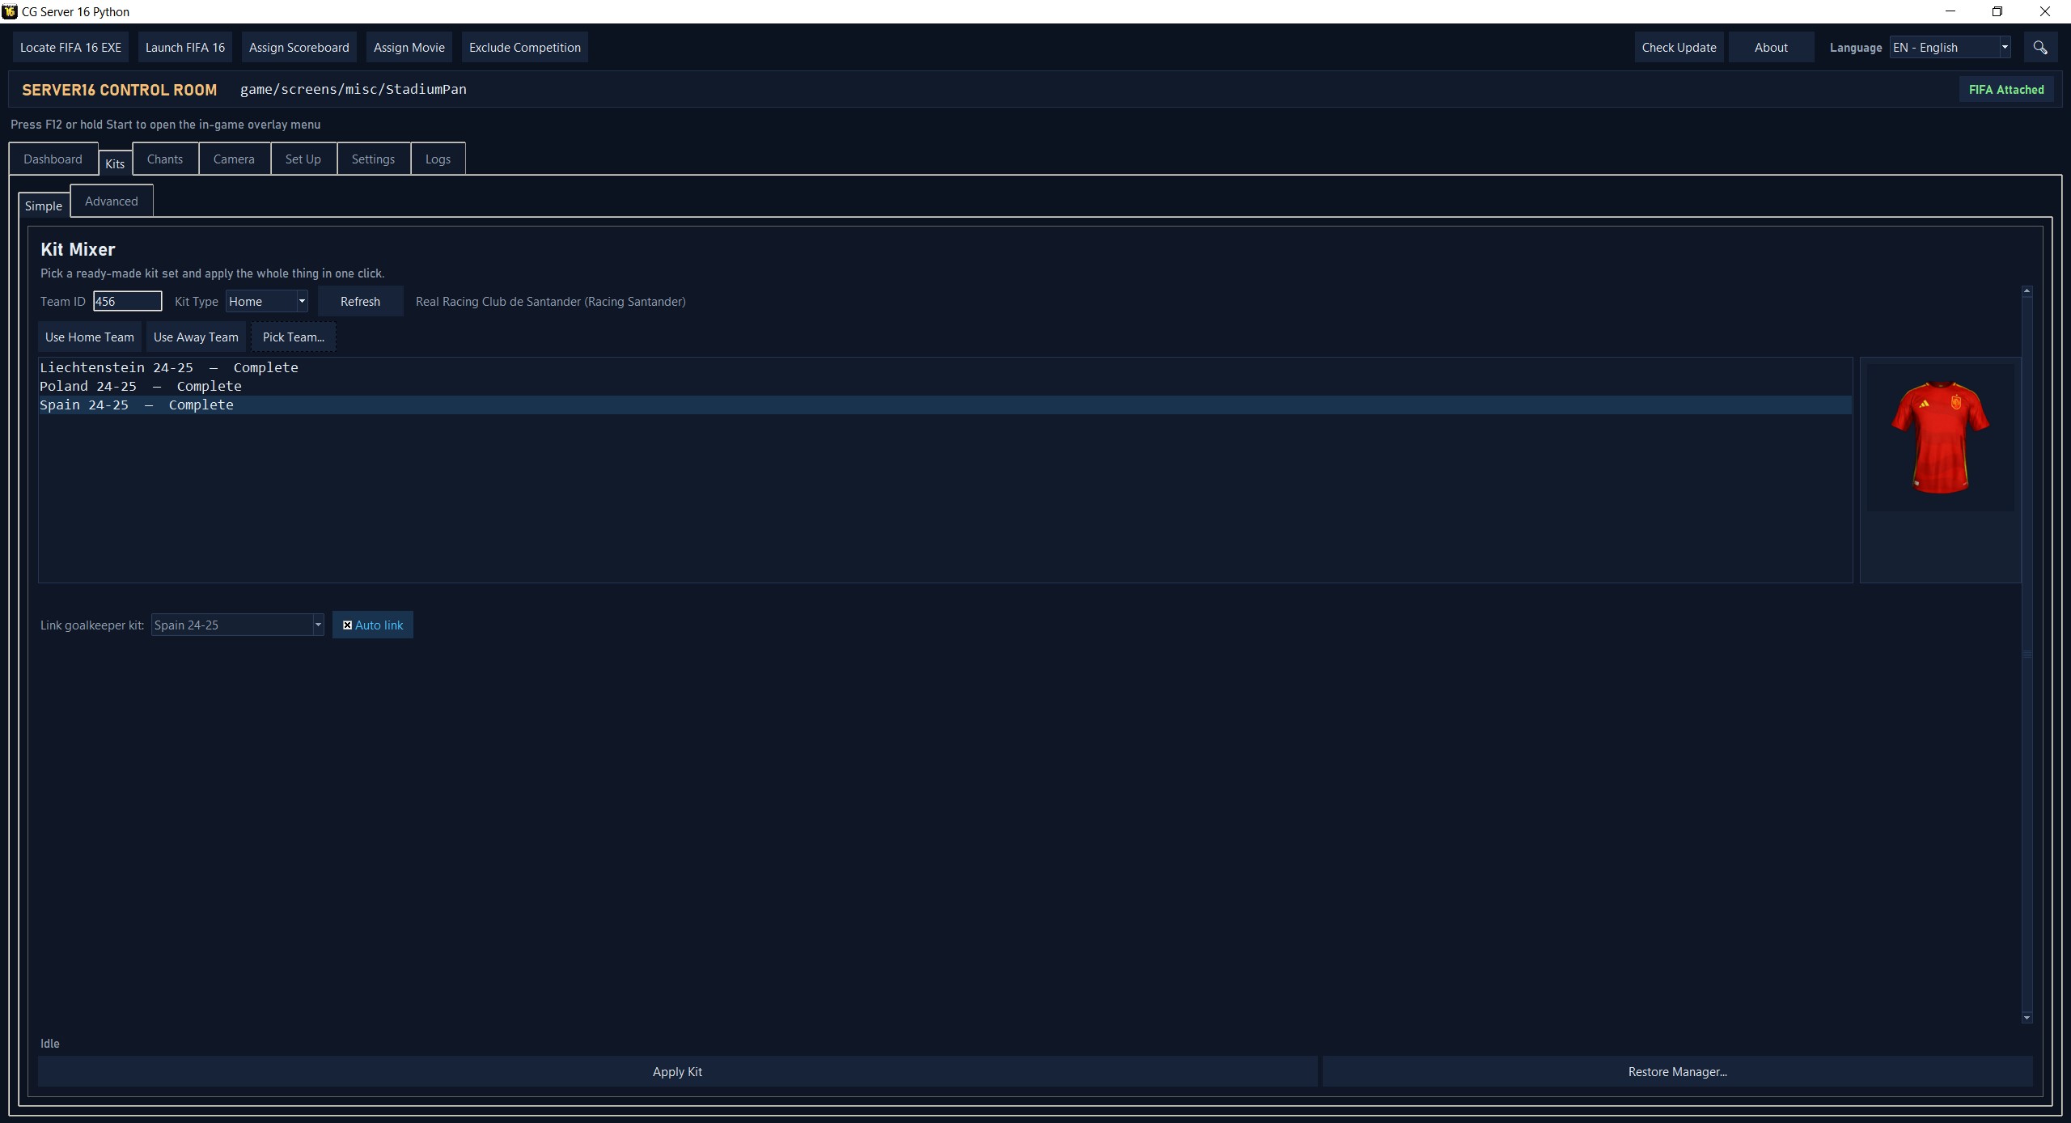Open the Chants tab
The height and width of the screenshot is (1123, 2071).
click(x=165, y=159)
